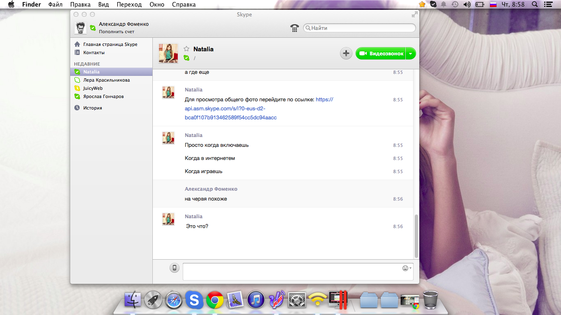Open the emoticon picker in message box

pos(407,268)
